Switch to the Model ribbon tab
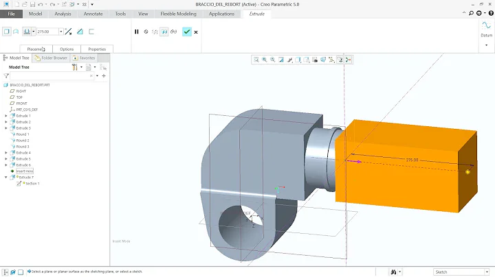 coord(35,14)
